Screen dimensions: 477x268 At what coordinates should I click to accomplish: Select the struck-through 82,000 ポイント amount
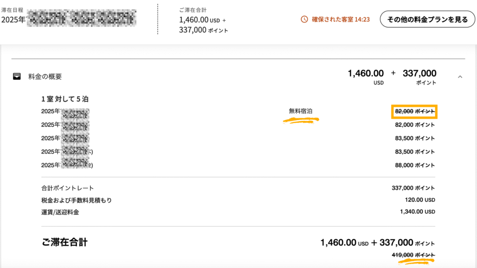coord(415,112)
